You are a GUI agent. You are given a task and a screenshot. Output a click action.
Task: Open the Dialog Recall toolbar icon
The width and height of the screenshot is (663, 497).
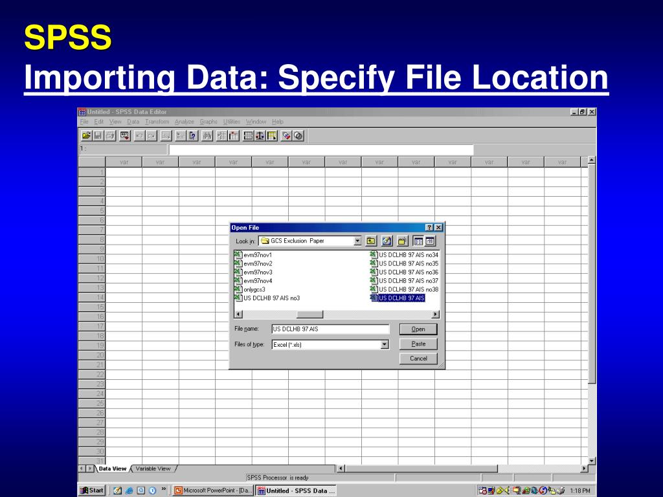[125, 136]
